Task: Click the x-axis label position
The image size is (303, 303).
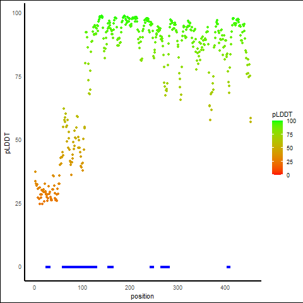Action: point(142,297)
